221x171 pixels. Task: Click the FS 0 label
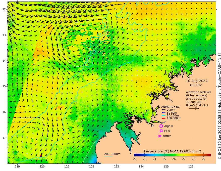pos(167,131)
